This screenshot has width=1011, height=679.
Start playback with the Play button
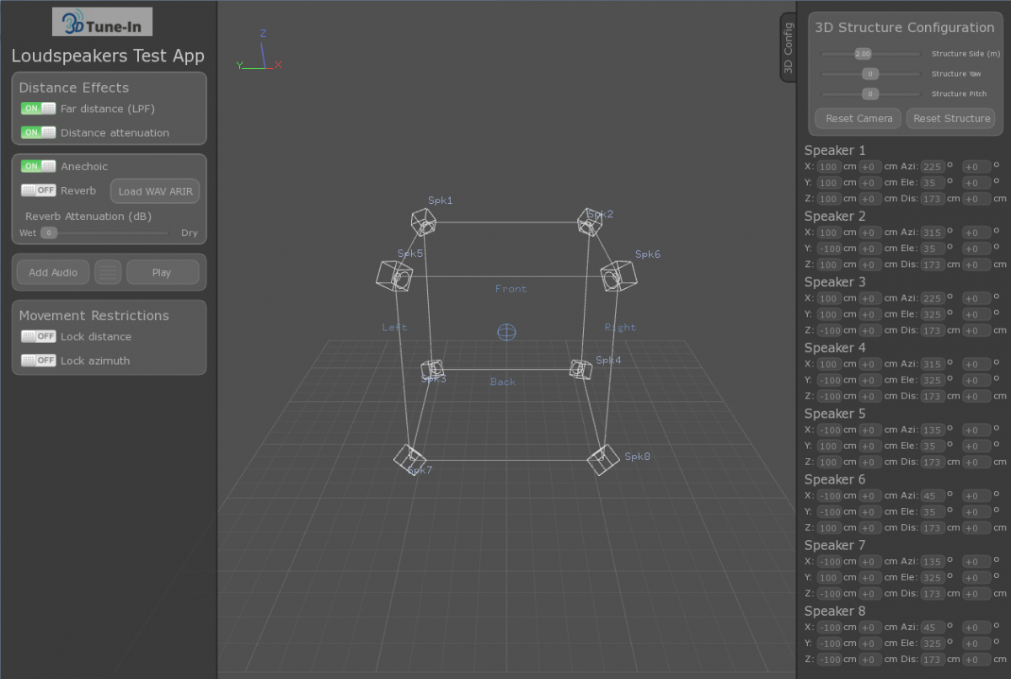[162, 272]
